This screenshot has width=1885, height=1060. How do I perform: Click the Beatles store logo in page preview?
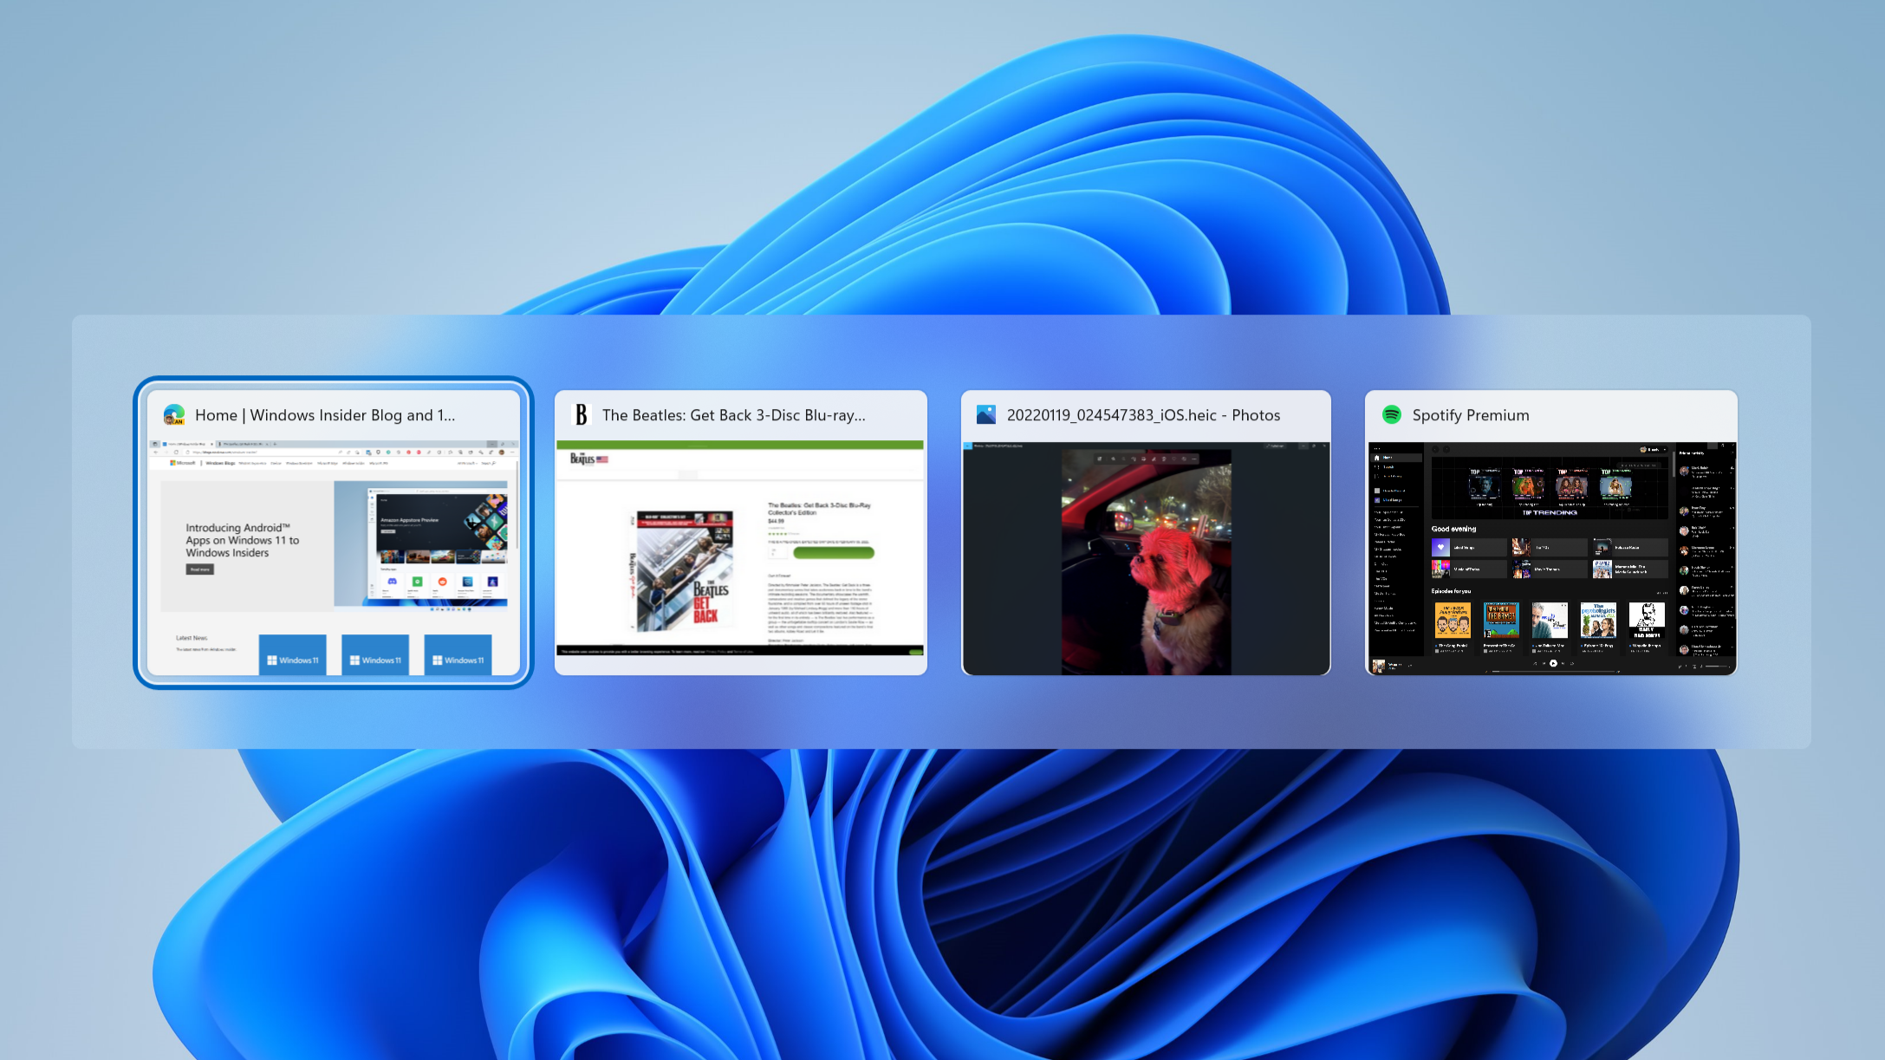(588, 458)
